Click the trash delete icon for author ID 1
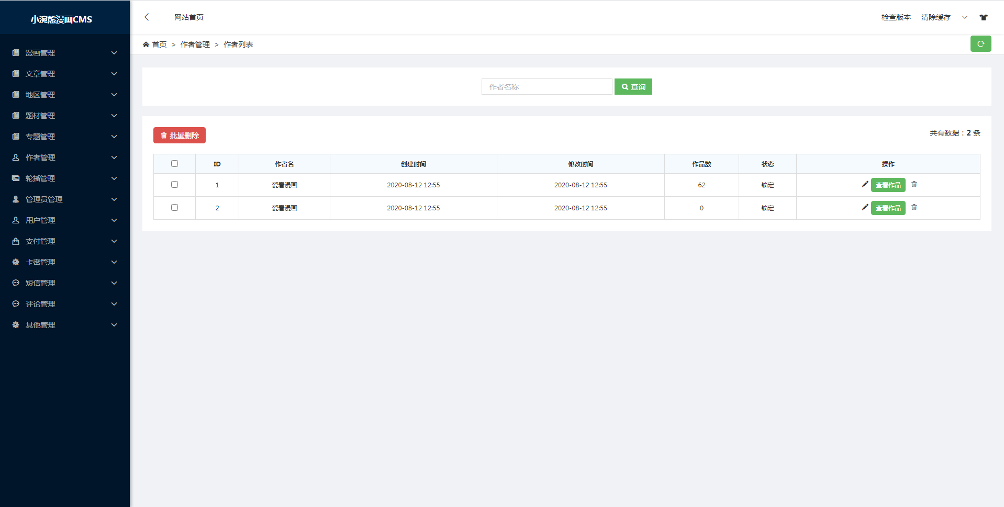Screen dimensions: 1004x507 914,184
